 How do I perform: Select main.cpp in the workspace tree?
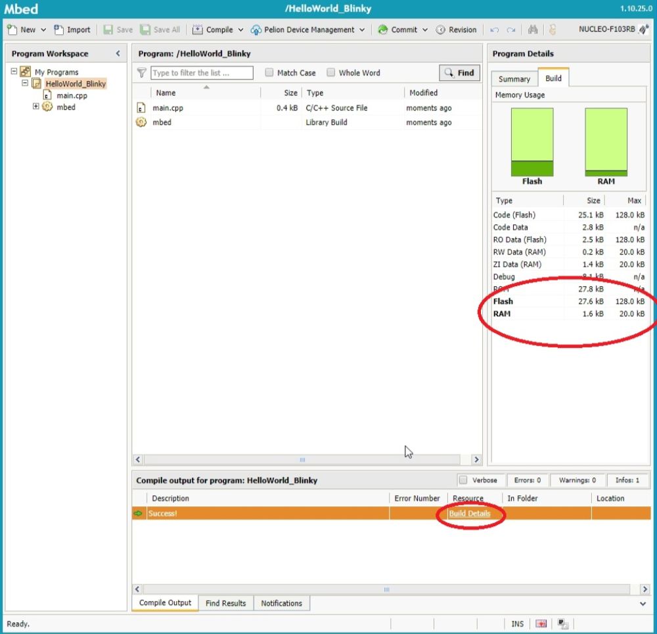pos(72,95)
